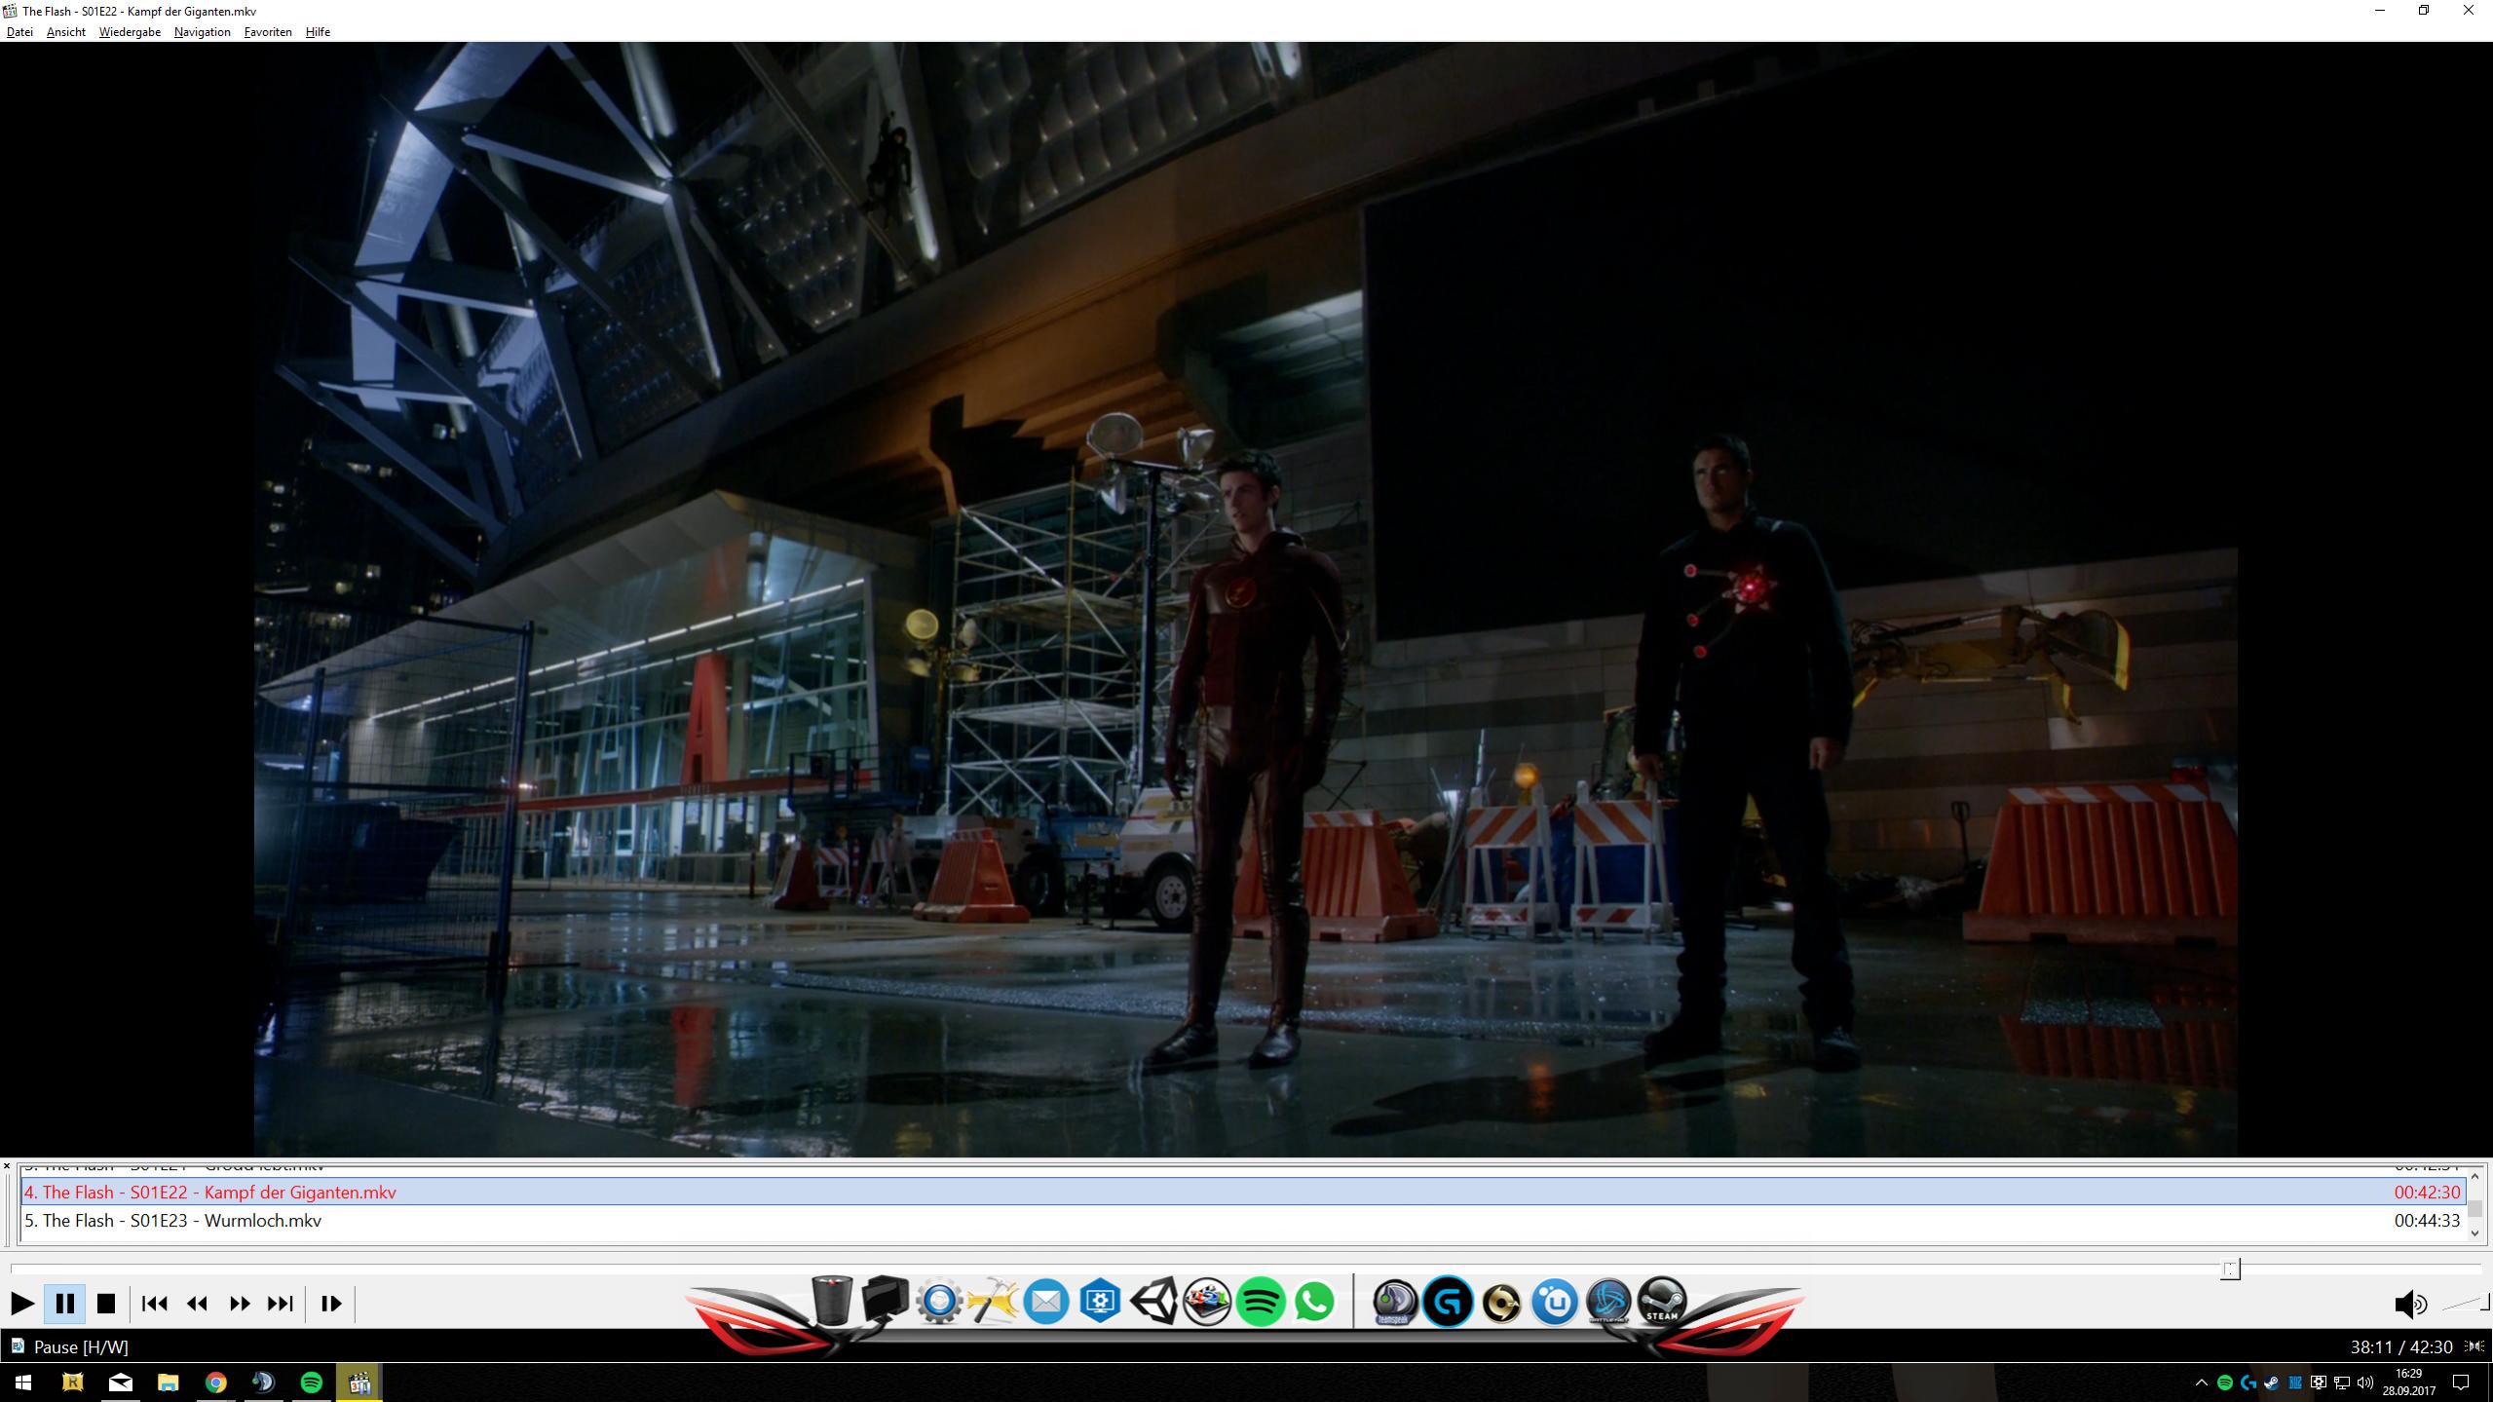The height and width of the screenshot is (1402, 2493).
Task: Click the playlist scrollbar up arrow
Action: (x=2474, y=1176)
